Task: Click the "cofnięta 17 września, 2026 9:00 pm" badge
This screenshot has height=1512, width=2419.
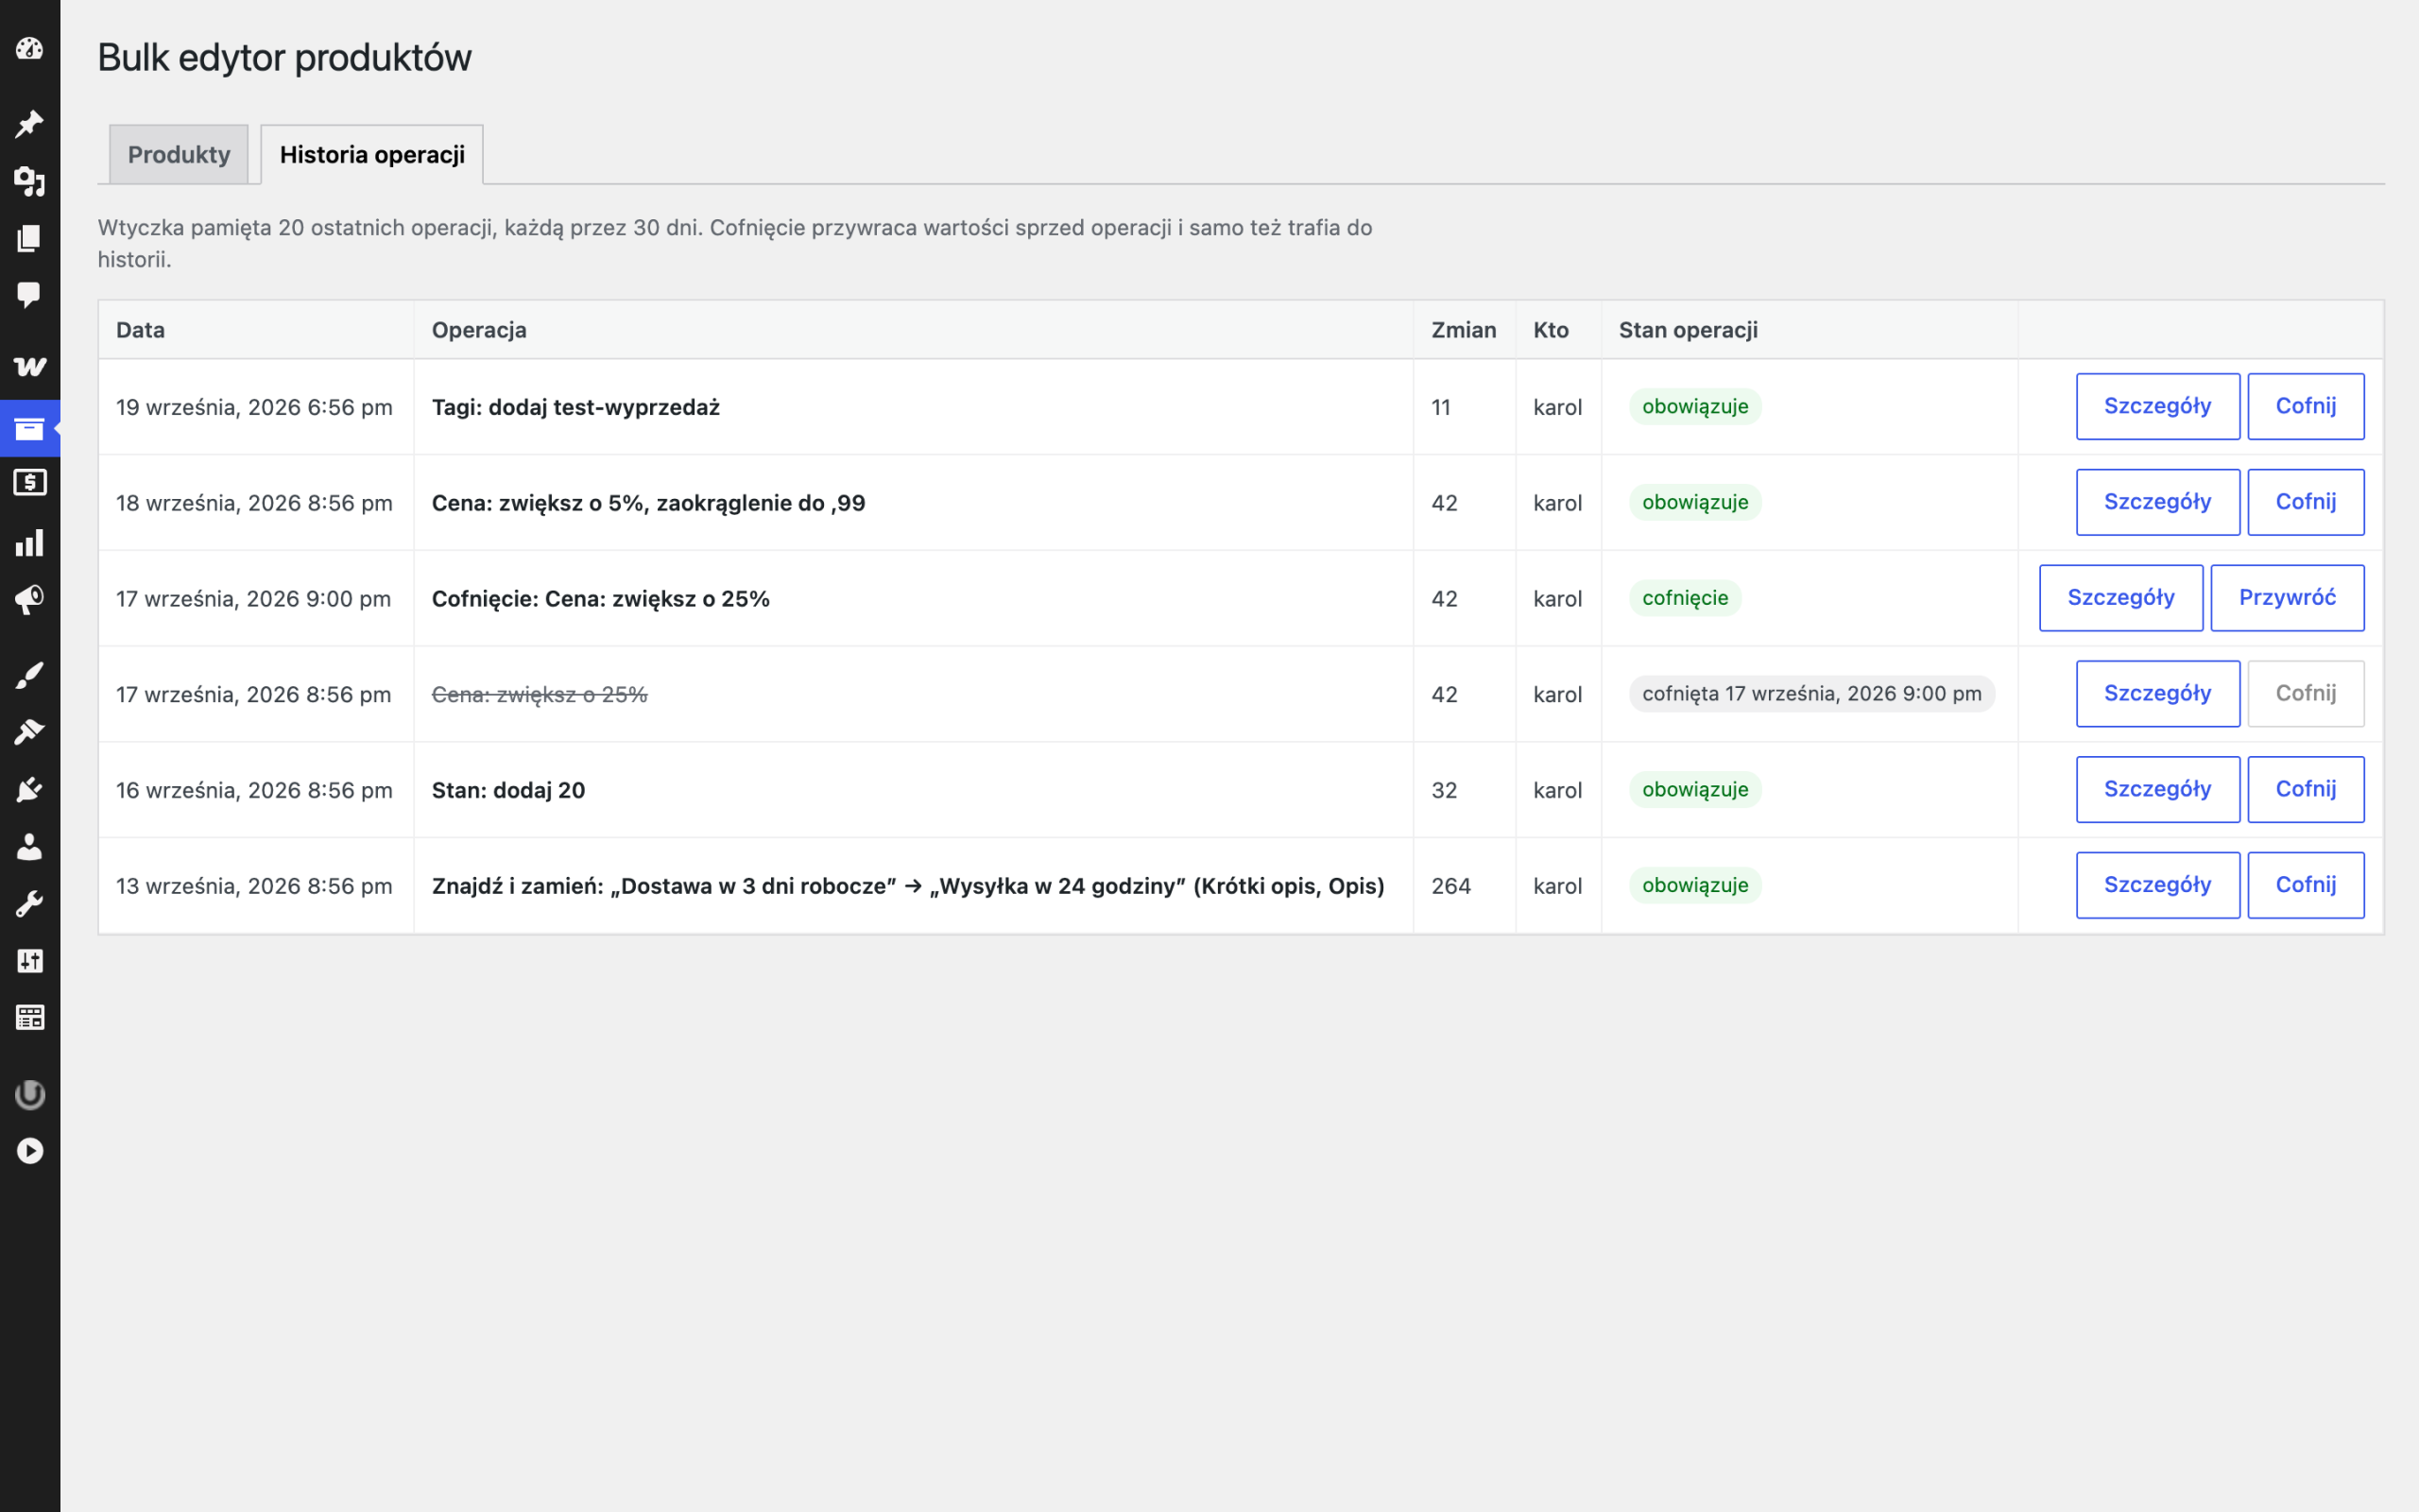Action: tap(1811, 694)
